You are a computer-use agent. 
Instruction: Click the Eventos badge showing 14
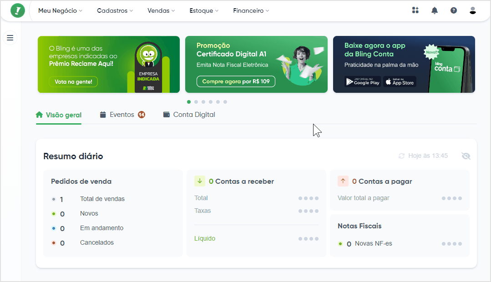pos(142,115)
